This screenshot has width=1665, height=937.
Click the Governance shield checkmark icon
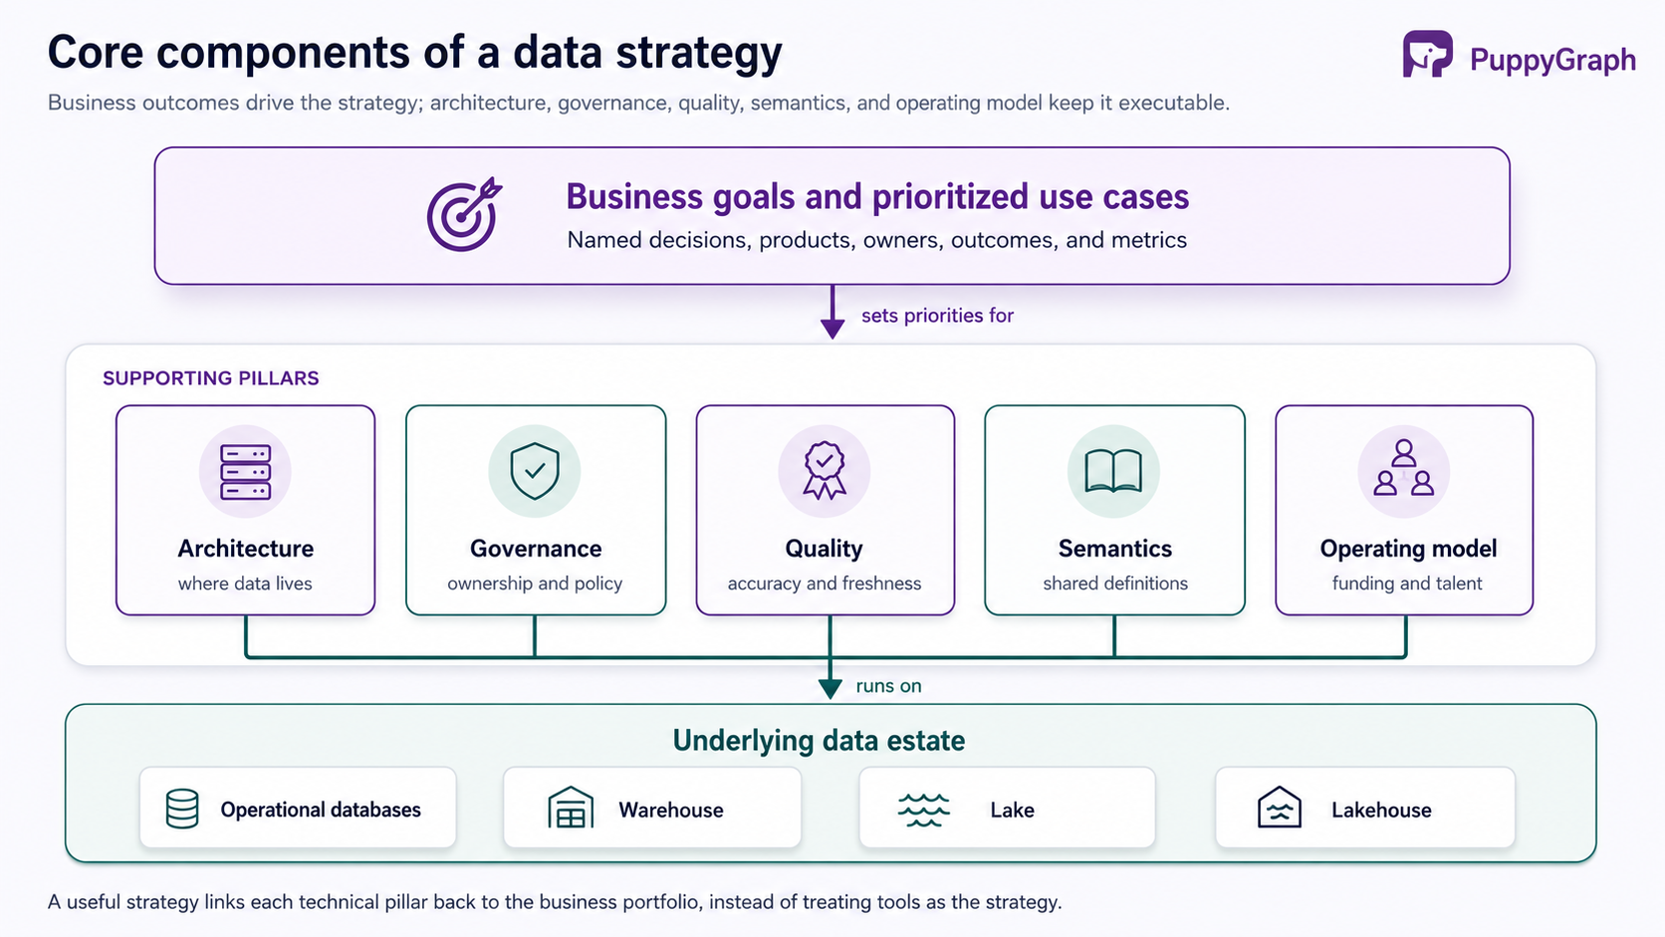pyautogui.click(x=535, y=471)
